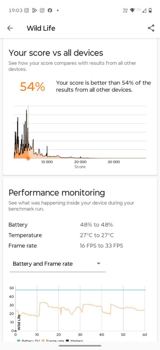This screenshot has width=160, height=350.
Task: Tap Play Store notification icon in status bar
Action: [34, 10]
